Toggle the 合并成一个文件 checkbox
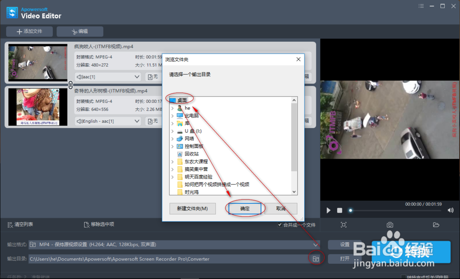The image size is (460, 279). click(x=280, y=225)
